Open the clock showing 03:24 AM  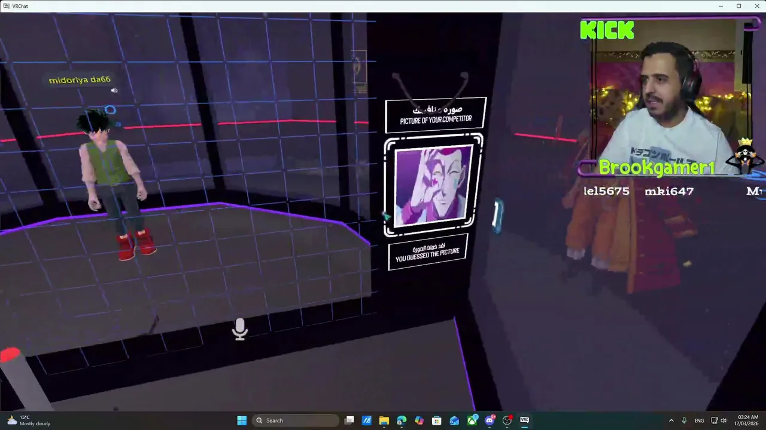[748, 420]
